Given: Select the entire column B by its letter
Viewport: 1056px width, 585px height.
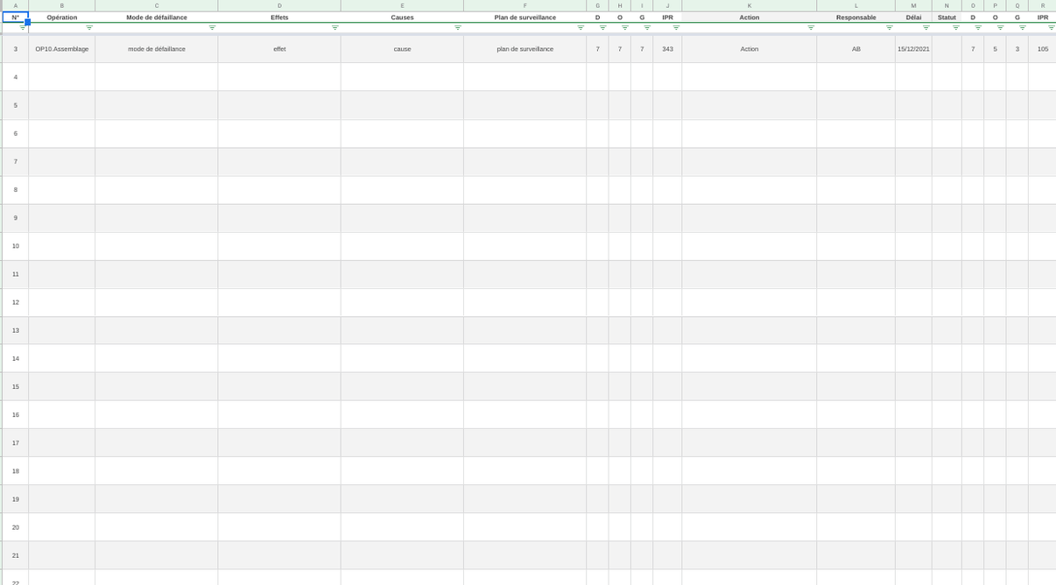Looking at the screenshot, I should click(63, 5).
